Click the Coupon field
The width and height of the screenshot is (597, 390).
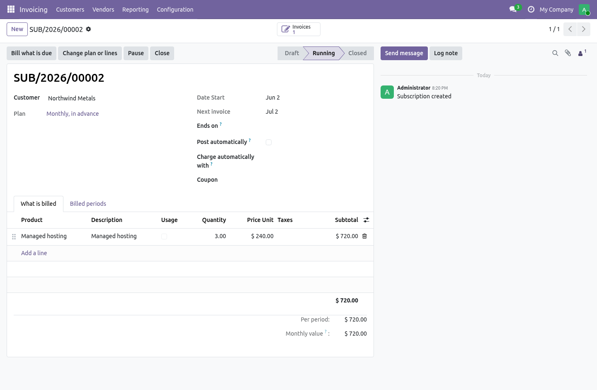[x=316, y=180]
